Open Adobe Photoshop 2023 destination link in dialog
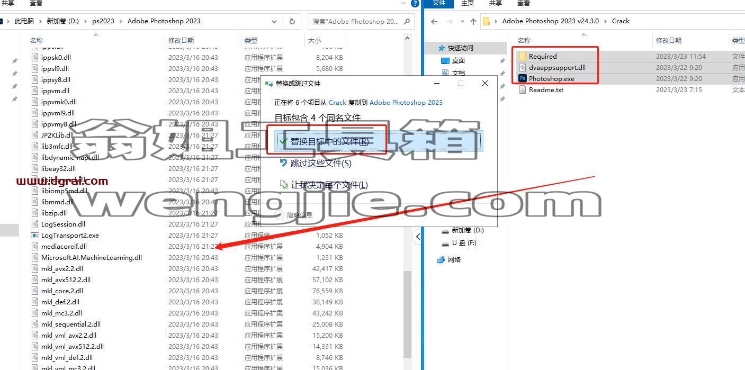 click(406, 102)
